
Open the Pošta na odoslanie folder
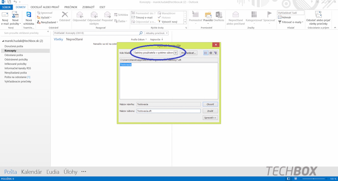point(17,77)
